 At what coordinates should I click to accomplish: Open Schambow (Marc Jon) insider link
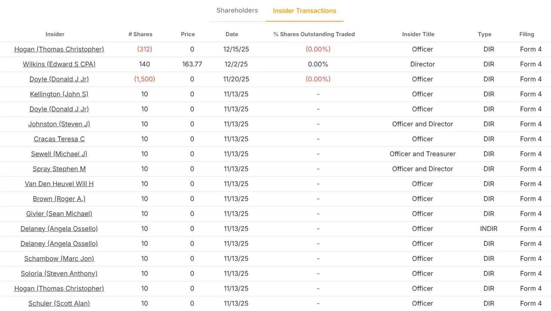coord(59,259)
